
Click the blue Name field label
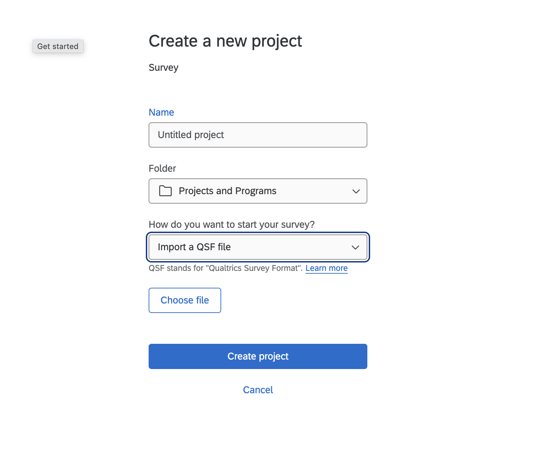(161, 112)
